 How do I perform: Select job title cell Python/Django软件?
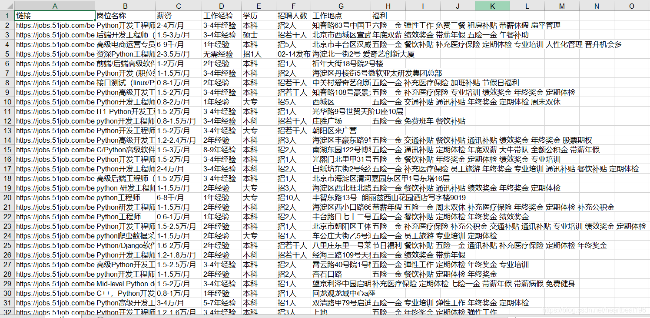pyautogui.click(x=125, y=245)
